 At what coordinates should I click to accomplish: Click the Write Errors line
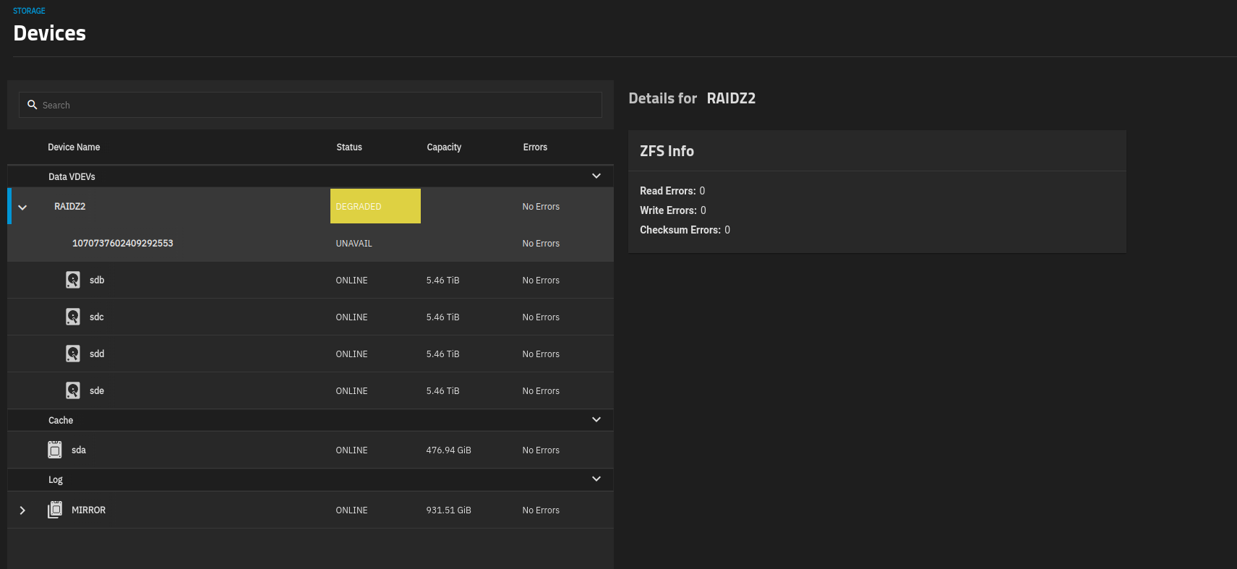pos(673,210)
